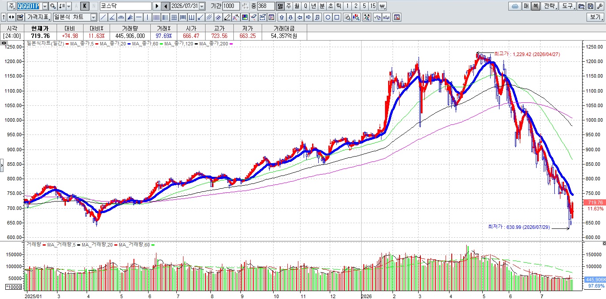Select the vertical line tool
The image size is (606, 299).
(147, 17)
